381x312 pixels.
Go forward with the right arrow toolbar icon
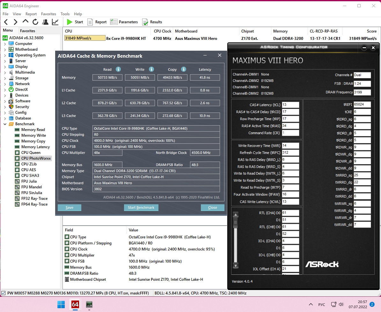pyautogui.click(x=15, y=22)
